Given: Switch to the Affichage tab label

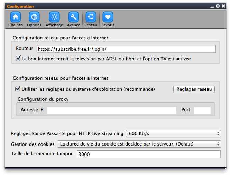Looking at the screenshot, I should point(54,25).
